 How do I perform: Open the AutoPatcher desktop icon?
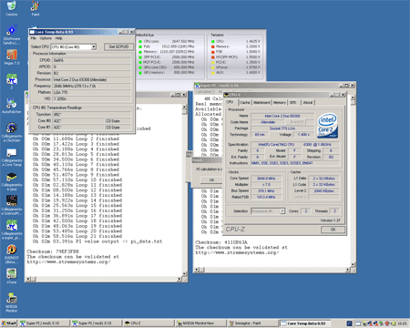pyautogui.click(x=12, y=106)
